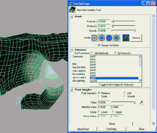This screenshot has width=157, height=133.
Task: Enable the Clamp Lower checkbox
Action: point(99,112)
